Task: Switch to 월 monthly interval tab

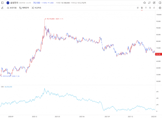Action: point(150,8)
